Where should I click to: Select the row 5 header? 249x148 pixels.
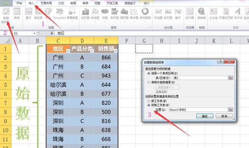pos(5,85)
